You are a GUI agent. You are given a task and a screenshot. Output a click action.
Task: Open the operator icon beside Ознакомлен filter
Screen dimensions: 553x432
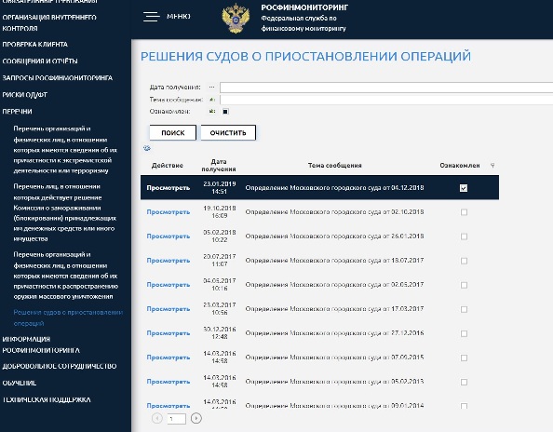pyautogui.click(x=211, y=112)
